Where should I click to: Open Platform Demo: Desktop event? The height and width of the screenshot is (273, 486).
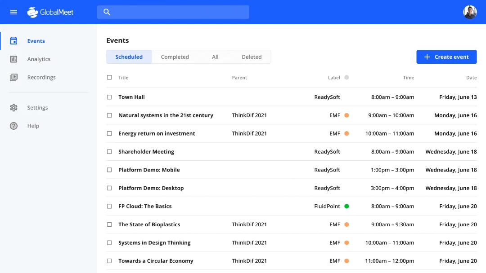151,188
